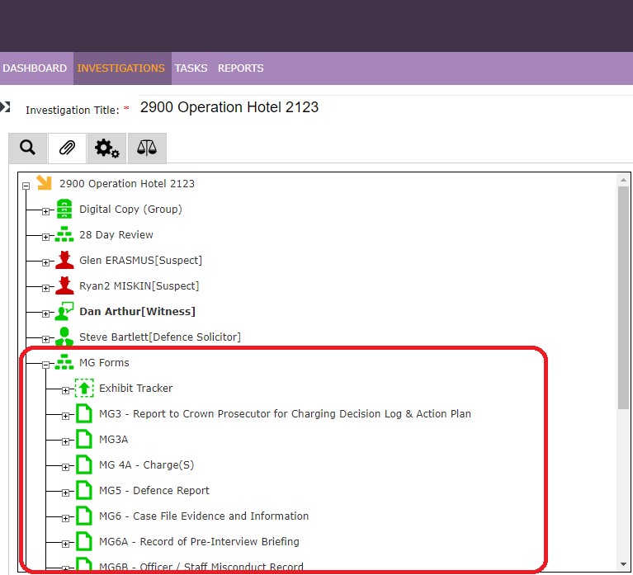633x575 pixels.
Task: Select MG 4A - Charge(S) label
Action: 147,464
